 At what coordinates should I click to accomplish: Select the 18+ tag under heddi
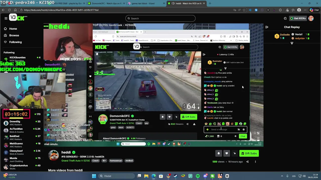pos(104,161)
